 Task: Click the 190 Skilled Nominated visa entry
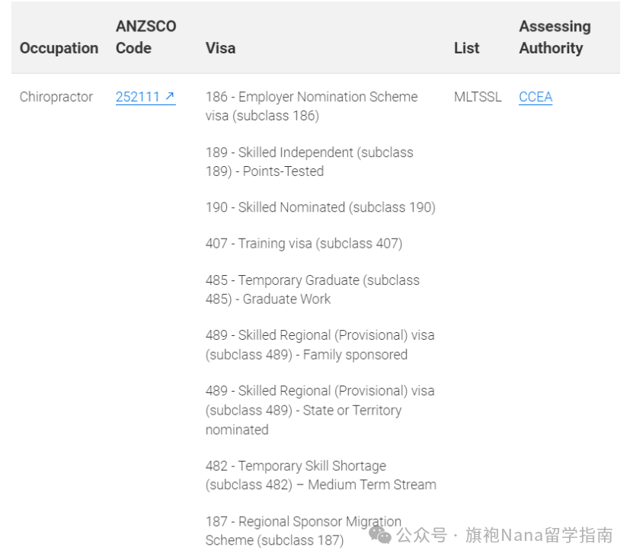click(321, 207)
